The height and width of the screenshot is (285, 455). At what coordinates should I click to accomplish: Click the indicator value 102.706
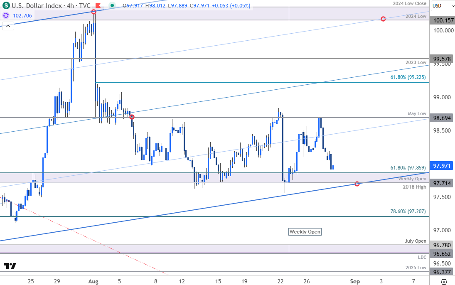pyautogui.click(x=22, y=16)
